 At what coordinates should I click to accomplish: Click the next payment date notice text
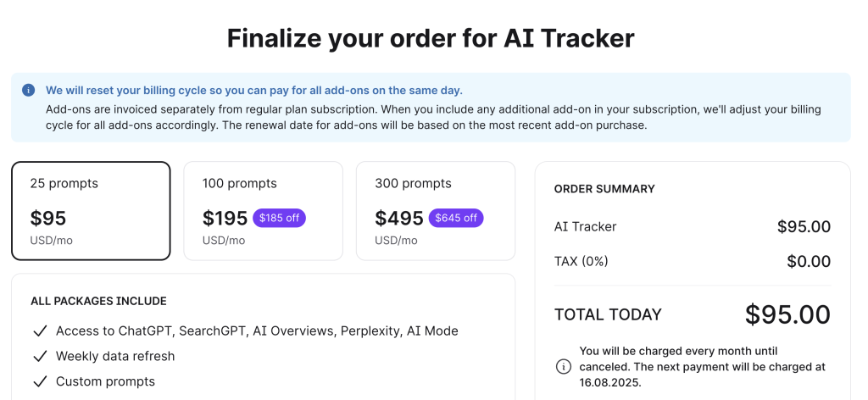tap(702, 367)
